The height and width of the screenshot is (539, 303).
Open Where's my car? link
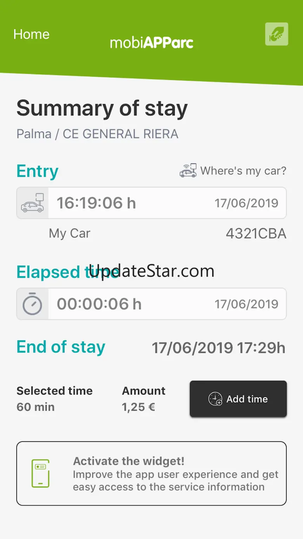pos(243,171)
